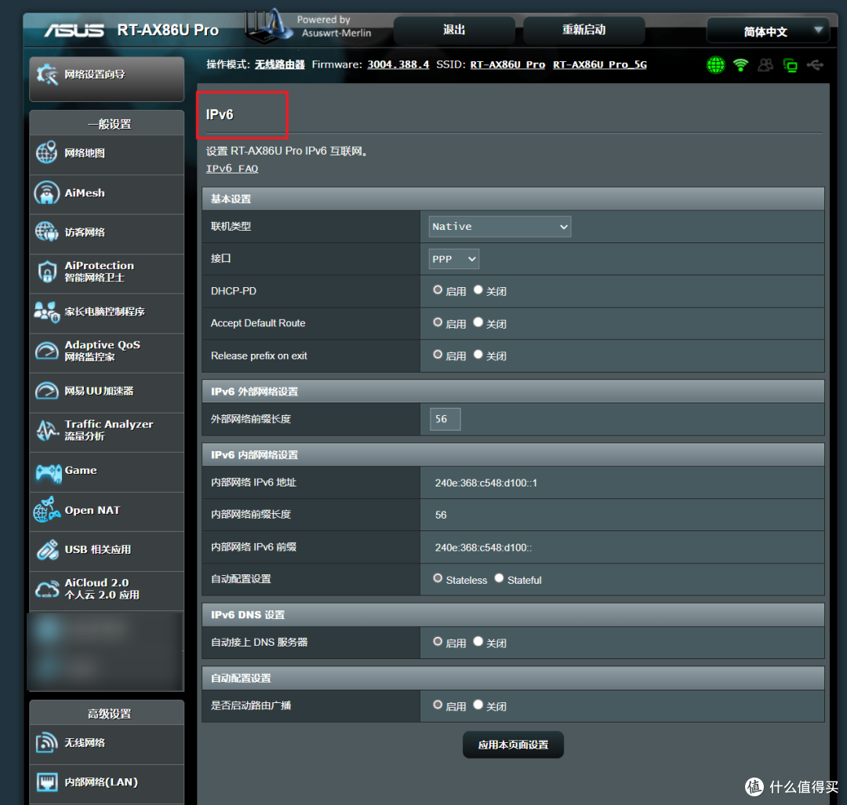Click the Game controller icon
847x805 pixels.
[x=49, y=472]
